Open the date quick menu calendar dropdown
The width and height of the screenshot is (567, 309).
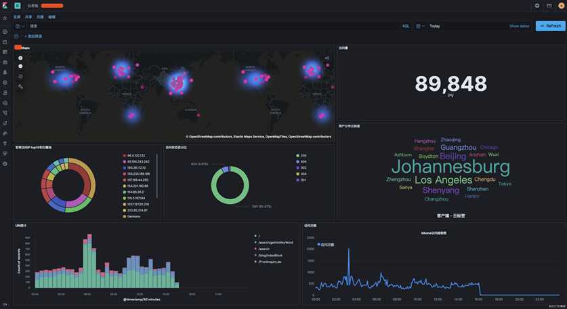click(420, 26)
